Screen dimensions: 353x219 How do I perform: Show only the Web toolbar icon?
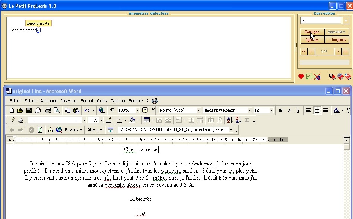[x=110, y=130]
